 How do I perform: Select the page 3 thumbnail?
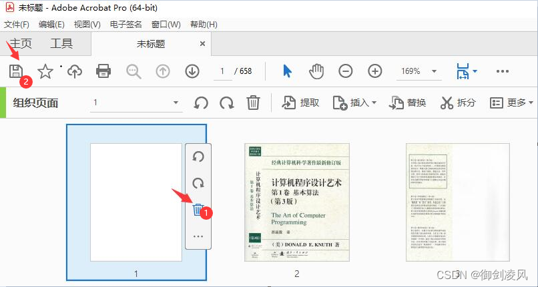coord(458,202)
